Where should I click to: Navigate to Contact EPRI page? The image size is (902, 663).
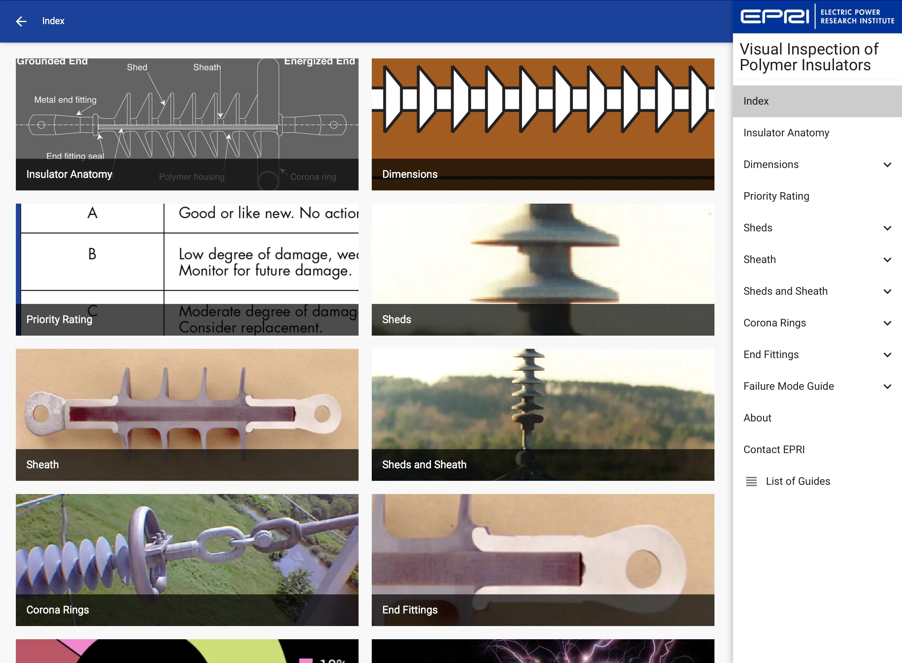[773, 449]
